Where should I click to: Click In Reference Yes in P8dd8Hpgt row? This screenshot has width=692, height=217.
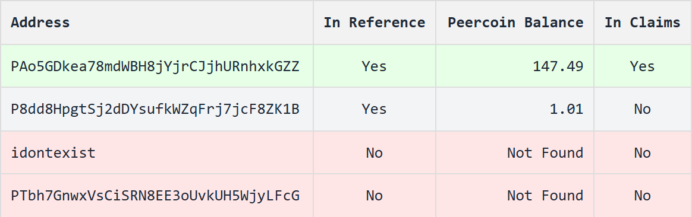click(x=375, y=109)
